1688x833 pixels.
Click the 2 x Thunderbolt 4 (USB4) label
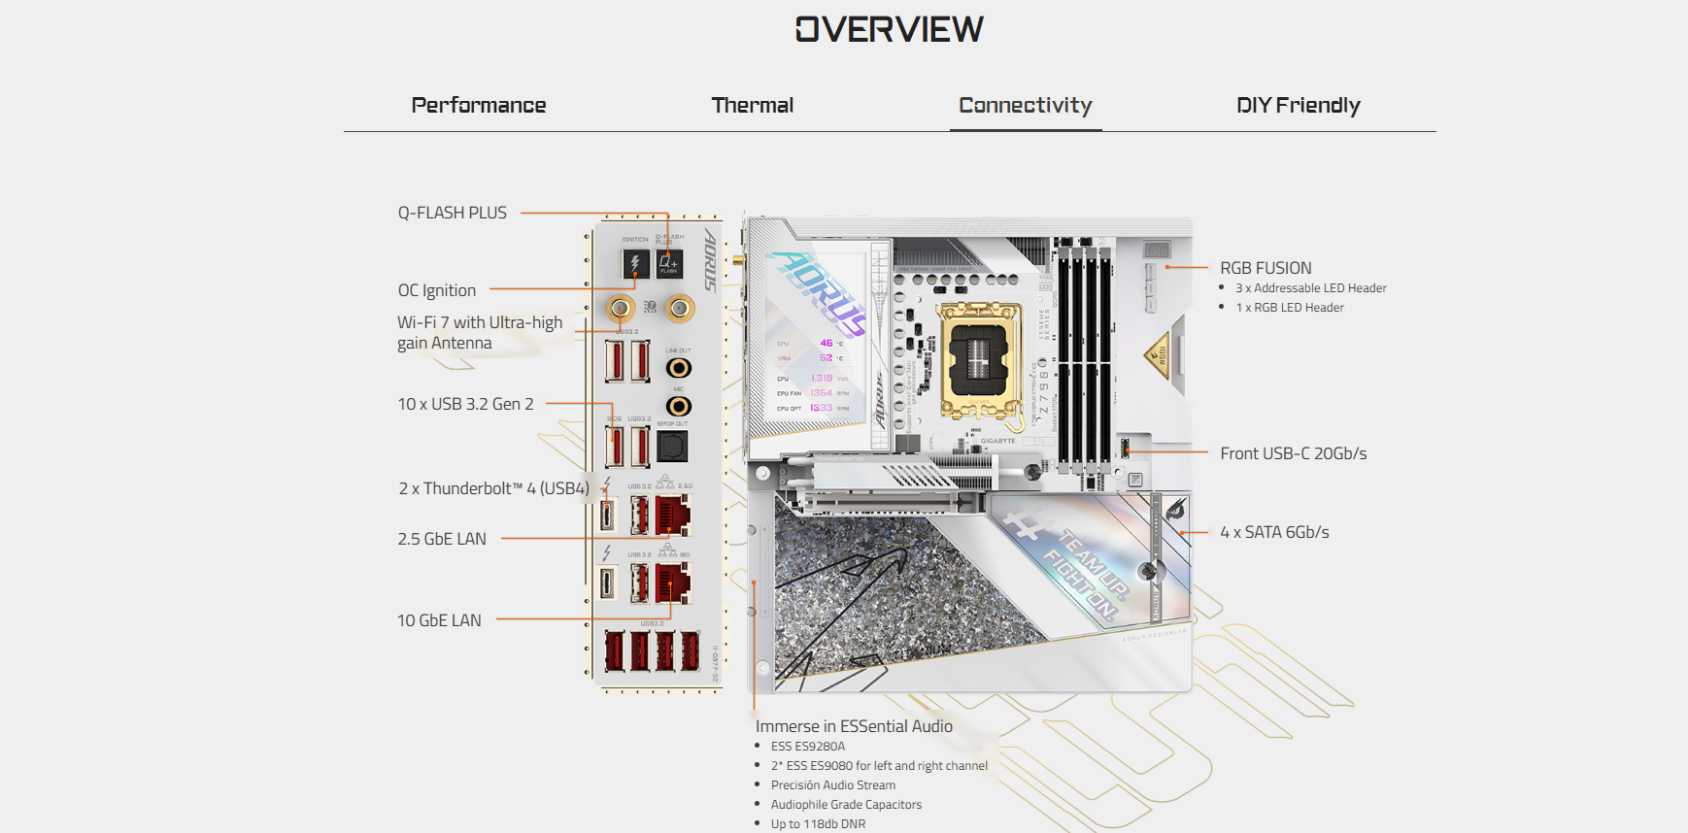pos(493,488)
